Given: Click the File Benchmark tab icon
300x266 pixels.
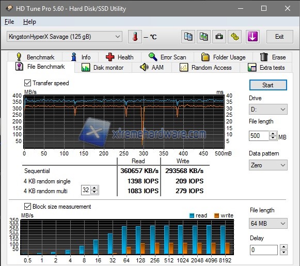Looking at the screenshot, I should click(19, 67).
